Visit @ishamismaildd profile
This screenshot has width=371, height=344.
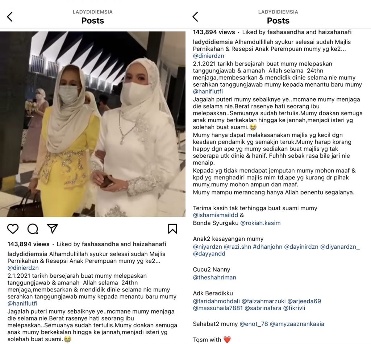[215, 215]
